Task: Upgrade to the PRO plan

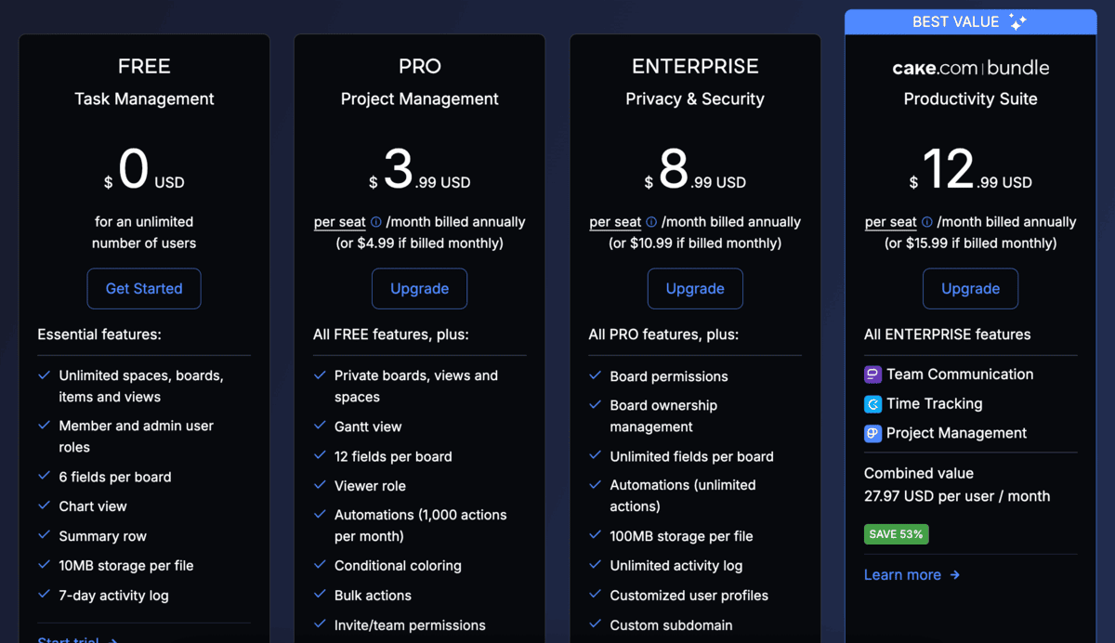Action: pos(419,289)
